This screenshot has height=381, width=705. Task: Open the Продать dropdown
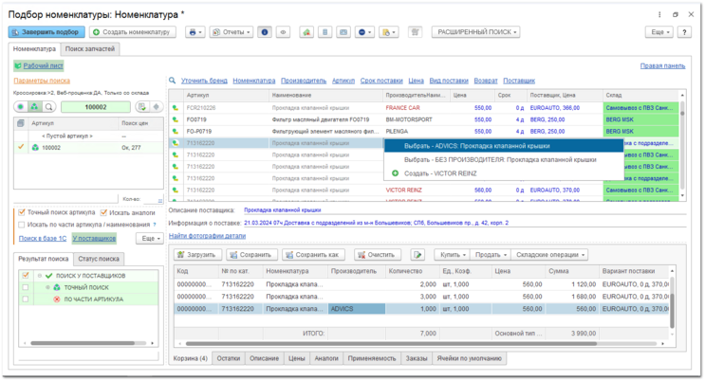click(490, 255)
